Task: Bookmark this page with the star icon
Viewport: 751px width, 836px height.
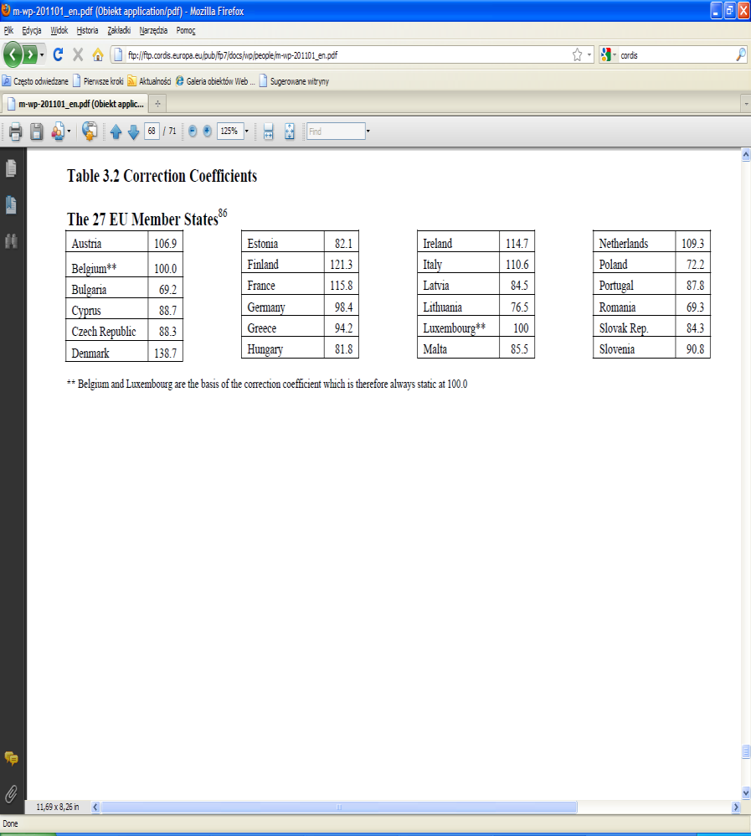Action: coord(577,55)
